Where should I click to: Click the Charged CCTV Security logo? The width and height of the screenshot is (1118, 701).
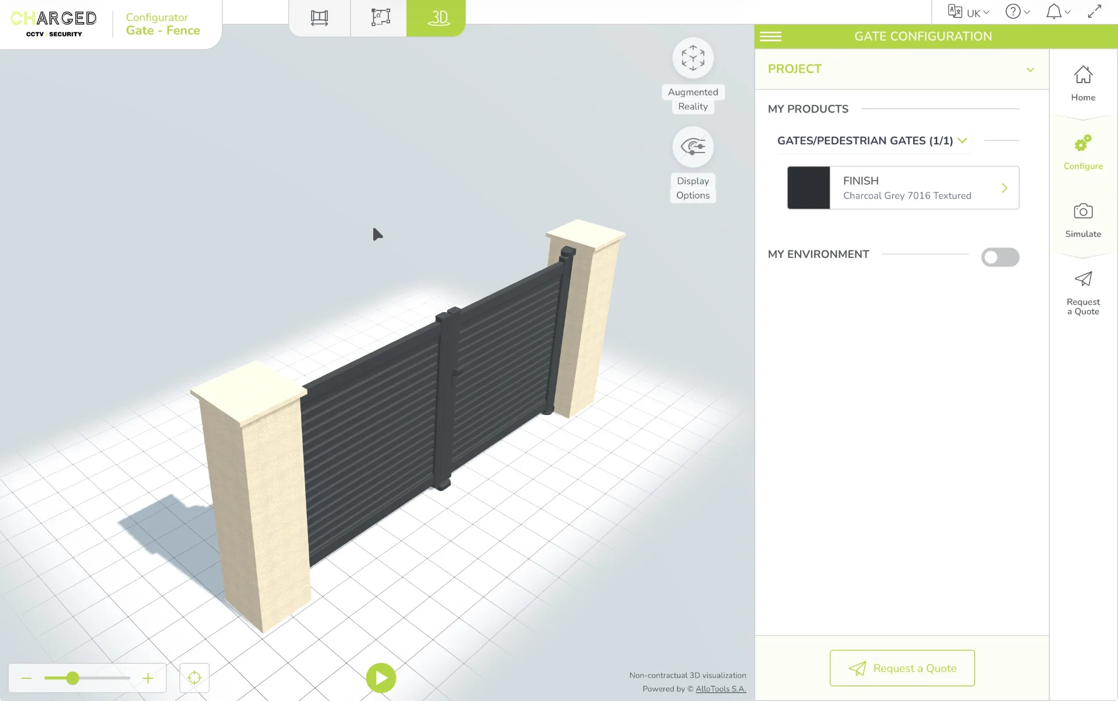[54, 23]
